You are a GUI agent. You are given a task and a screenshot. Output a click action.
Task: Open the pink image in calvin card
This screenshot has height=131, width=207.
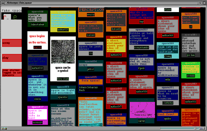pos(142,110)
